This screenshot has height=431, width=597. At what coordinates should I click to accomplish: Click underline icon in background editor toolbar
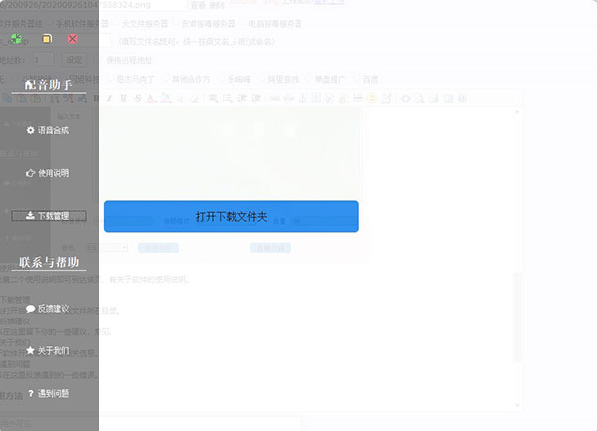[x=123, y=98]
